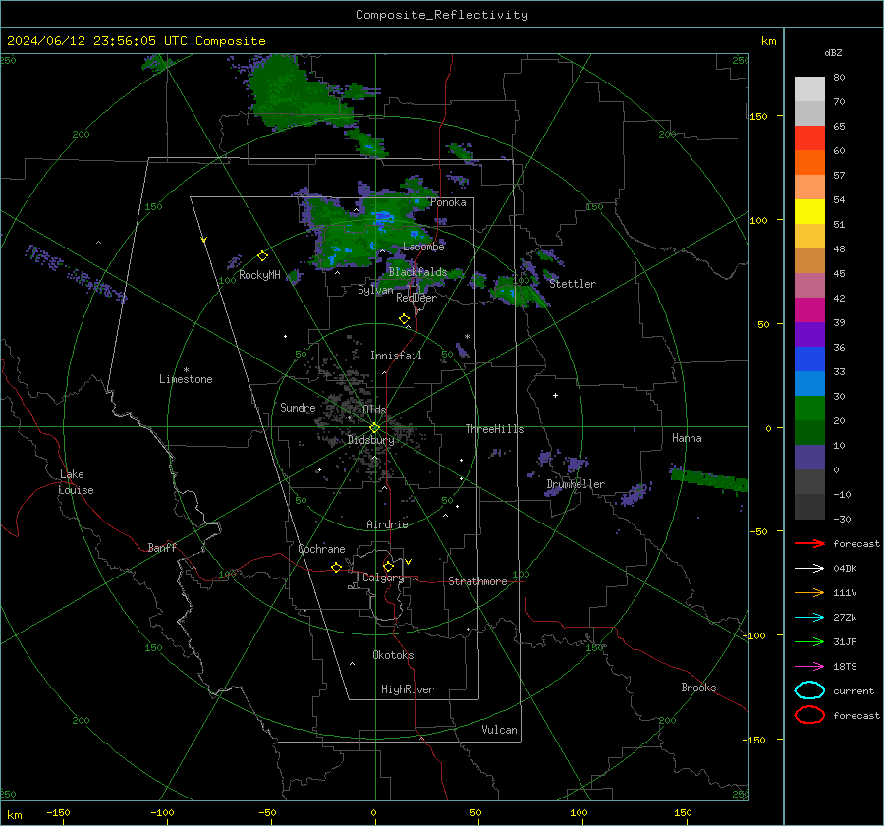
Task: Click the Blackfalds city label
Action: tap(417, 272)
